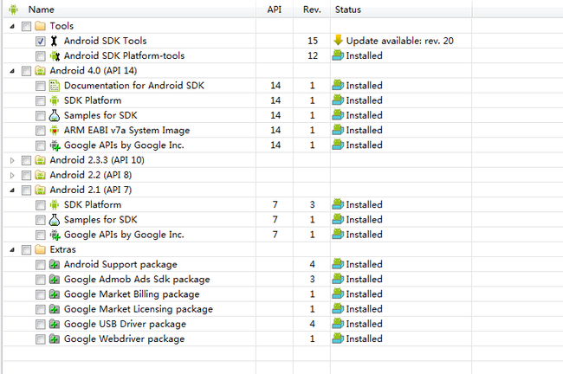Click the API column header
Image resolution: width=563 pixels, height=374 pixels.
(275, 10)
